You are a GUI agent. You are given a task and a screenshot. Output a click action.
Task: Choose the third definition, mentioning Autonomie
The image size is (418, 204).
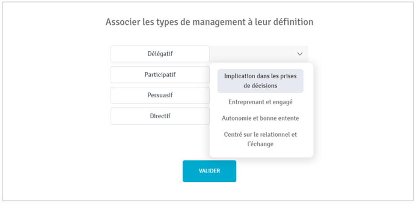pyautogui.click(x=260, y=118)
